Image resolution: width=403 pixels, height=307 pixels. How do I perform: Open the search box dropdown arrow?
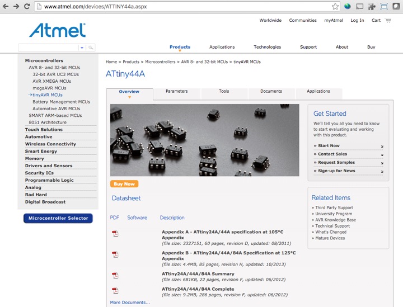point(82,48)
